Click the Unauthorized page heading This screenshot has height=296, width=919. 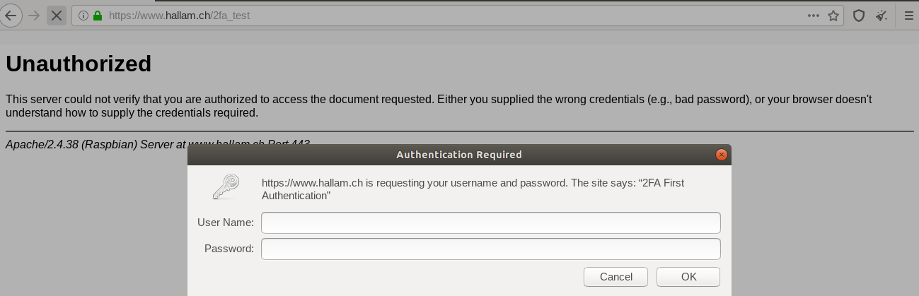pyautogui.click(x=79, y=64)
